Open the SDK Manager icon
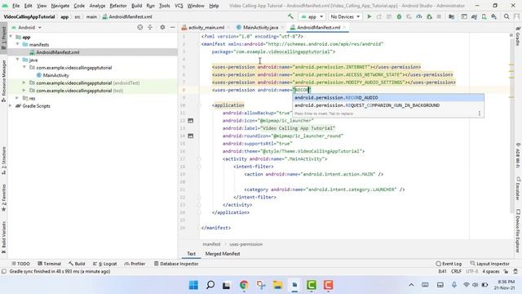This screenshot has width=522, height=294. [494, 16]
